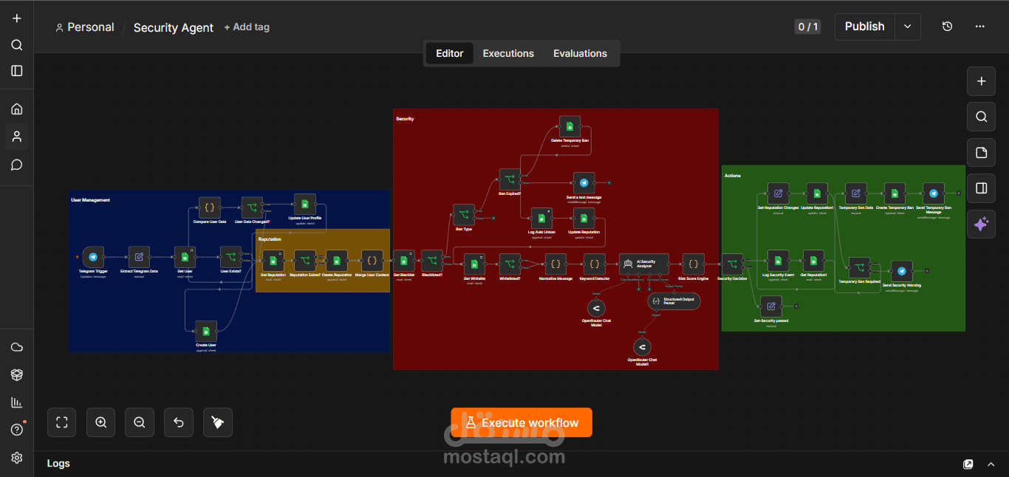Select the Extract Telegram Data node
This screenshot has width=1009, height=477.
[x=139, y=257]
